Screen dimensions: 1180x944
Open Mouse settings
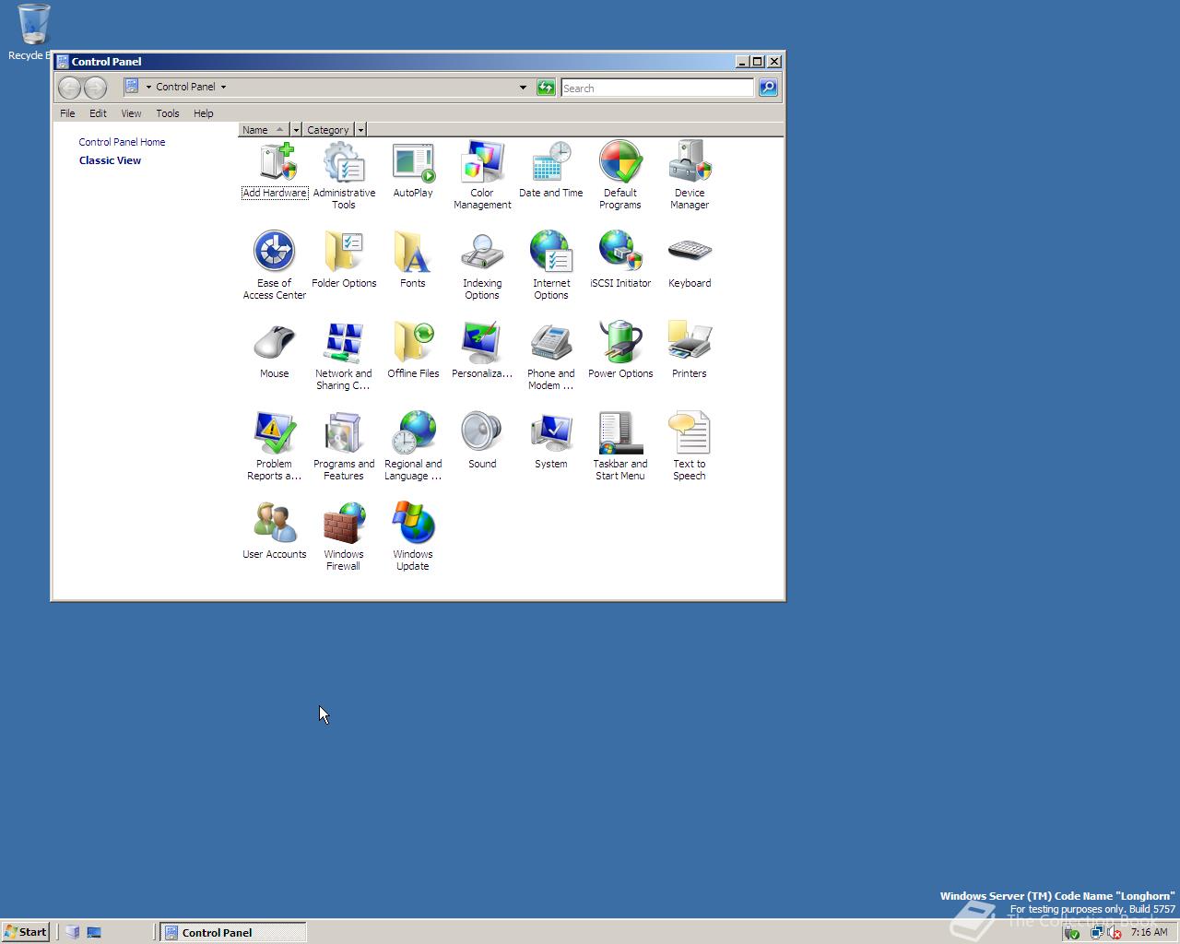[x=275, y=351]
